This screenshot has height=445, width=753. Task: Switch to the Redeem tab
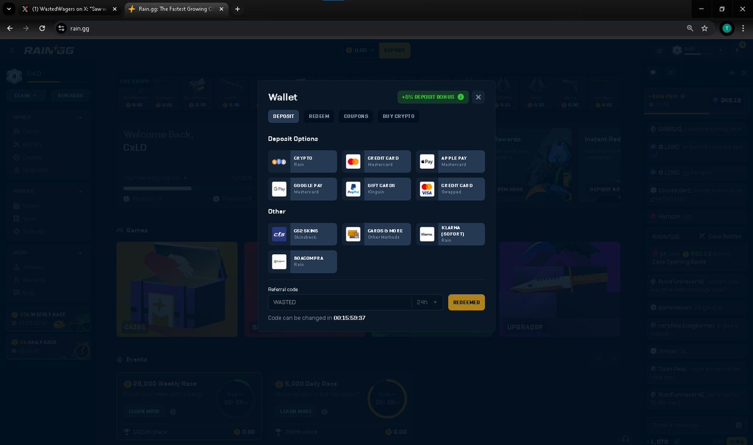tap(319, 116)
